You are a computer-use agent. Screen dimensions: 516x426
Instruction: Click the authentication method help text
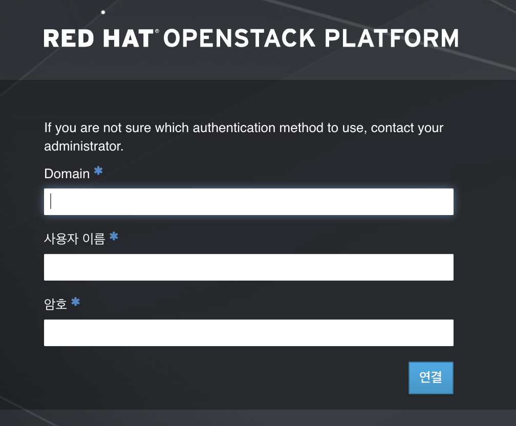coord(244,137)
